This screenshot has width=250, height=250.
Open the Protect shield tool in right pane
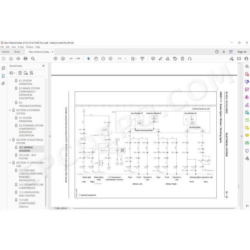click(x=247, y=151)
